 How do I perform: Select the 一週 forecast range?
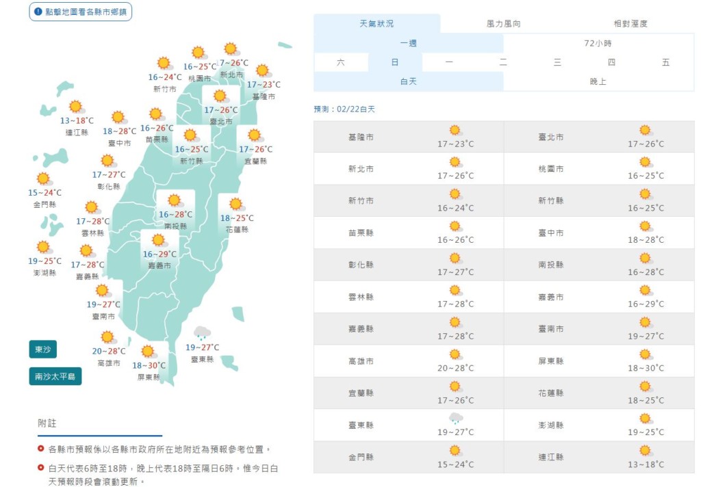pyautogui.click(x=408, y=43)
